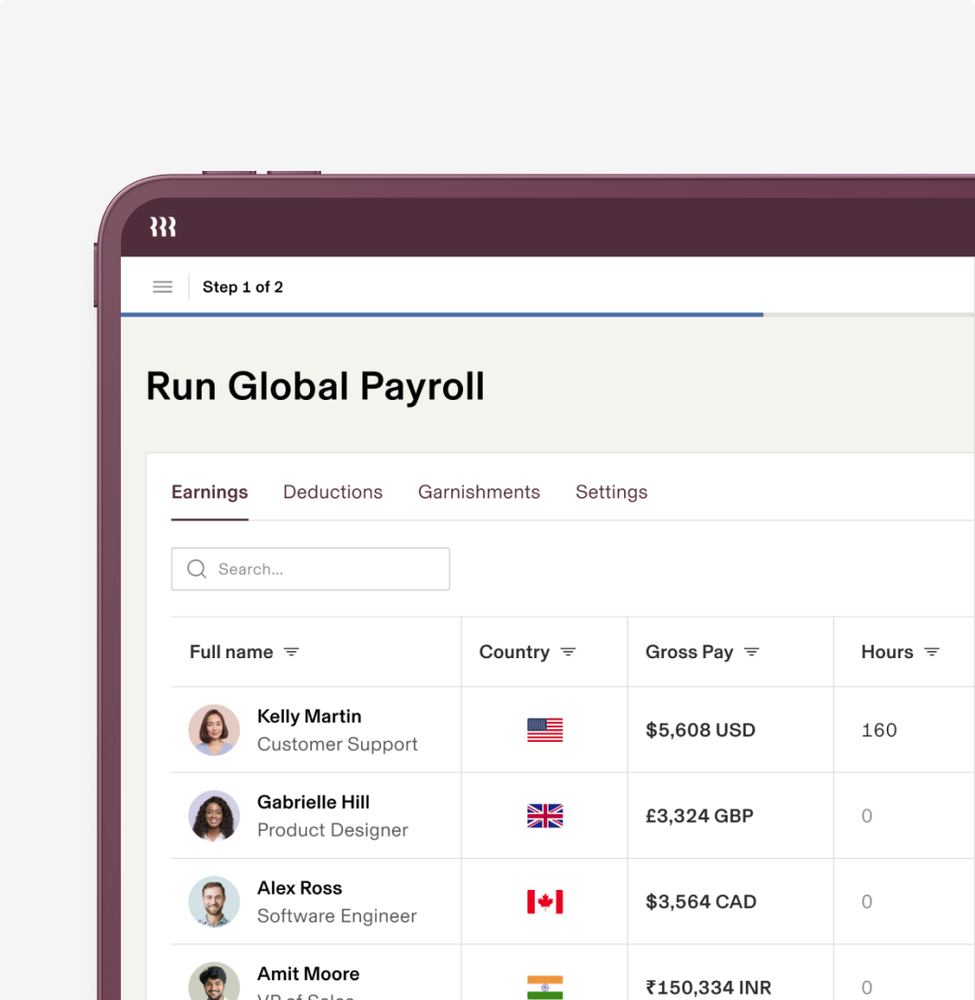The image size is (975, 1000).
Task: Open the Full name column filter
Action: pyautogui.click(x=292, y=651)
